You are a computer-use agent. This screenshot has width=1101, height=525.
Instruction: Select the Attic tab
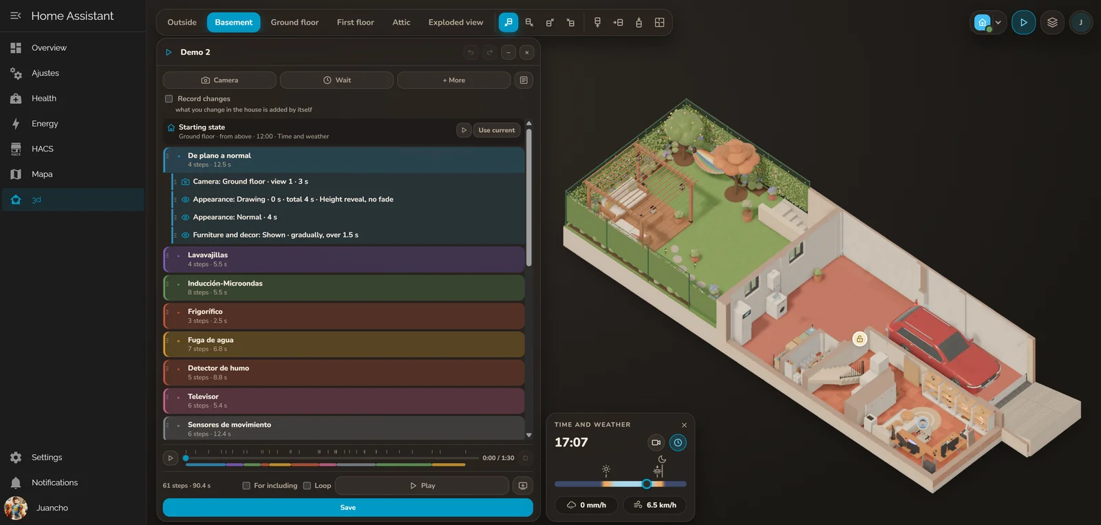[x=401, y=22]
